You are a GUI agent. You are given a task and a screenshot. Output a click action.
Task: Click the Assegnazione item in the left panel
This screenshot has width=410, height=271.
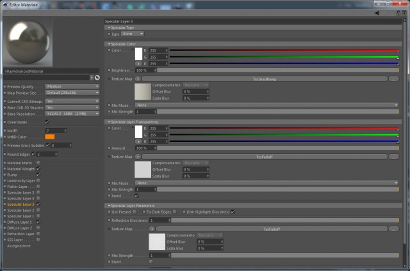point(19,245)
